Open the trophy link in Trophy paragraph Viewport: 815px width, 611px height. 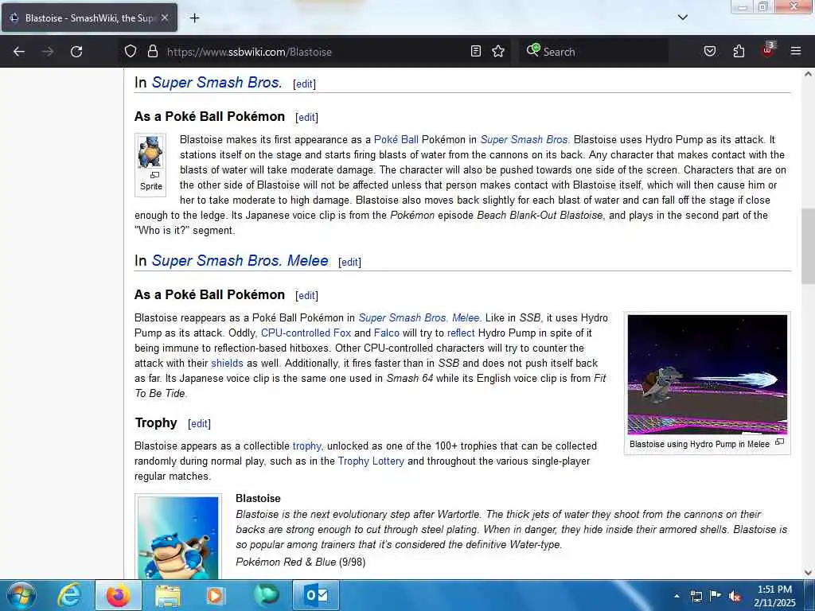click(x=306, y=446)
